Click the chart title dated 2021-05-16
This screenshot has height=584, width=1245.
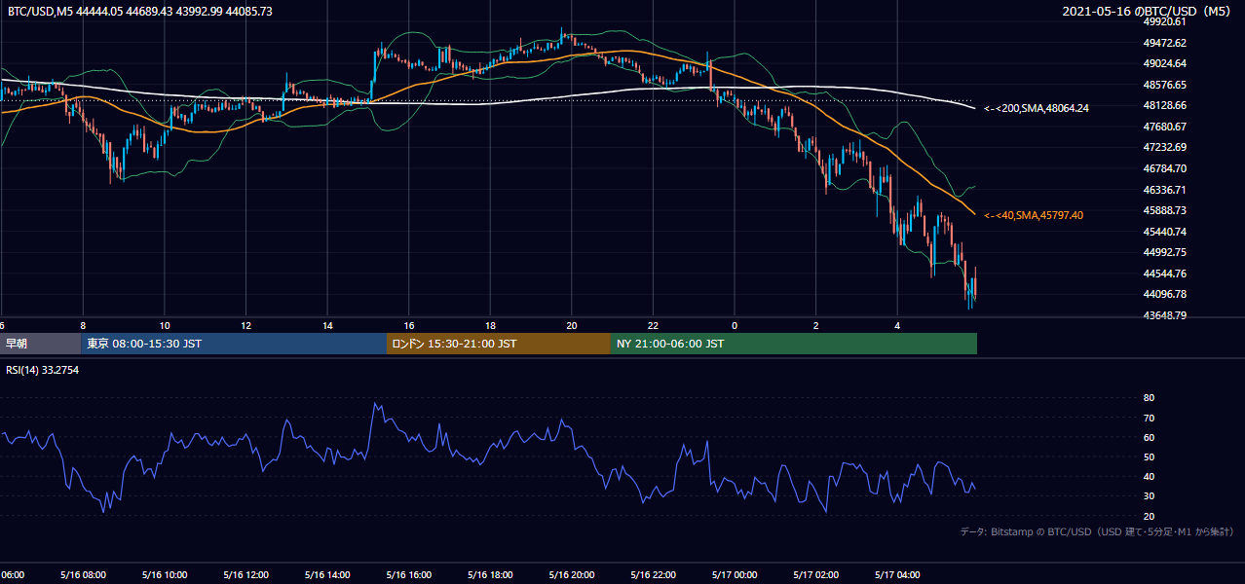click(1149, 11)
